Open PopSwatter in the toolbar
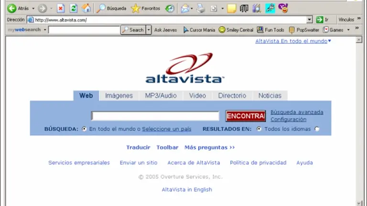The image size is (367, 206). coord(304,30)
